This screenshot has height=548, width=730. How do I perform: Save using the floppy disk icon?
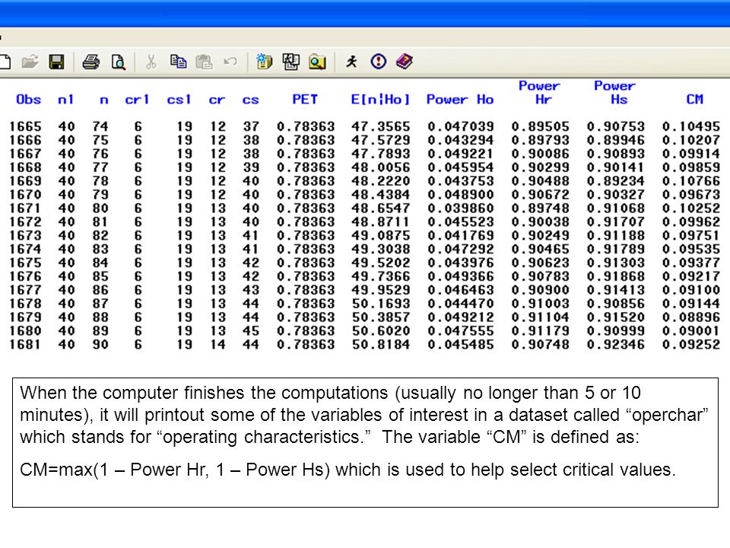pos(56,62)
